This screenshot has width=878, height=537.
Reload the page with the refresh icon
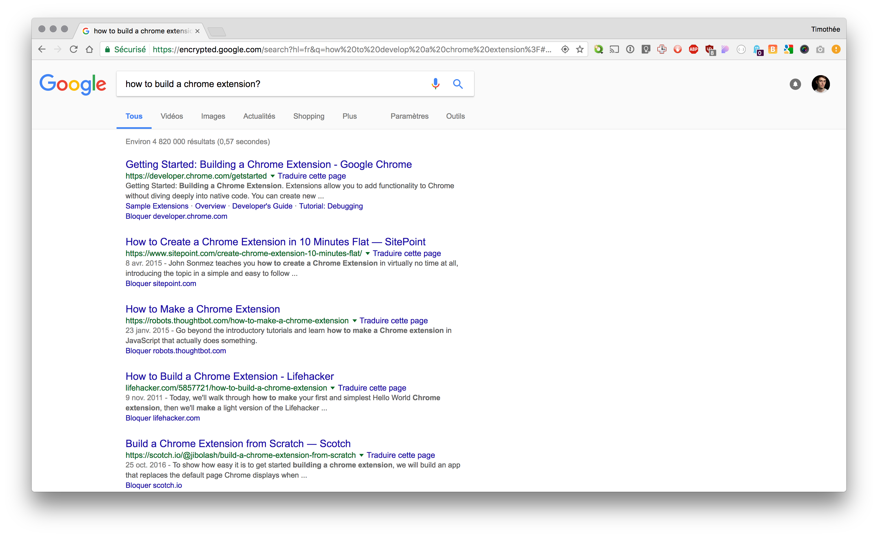[x=74, y=49]
